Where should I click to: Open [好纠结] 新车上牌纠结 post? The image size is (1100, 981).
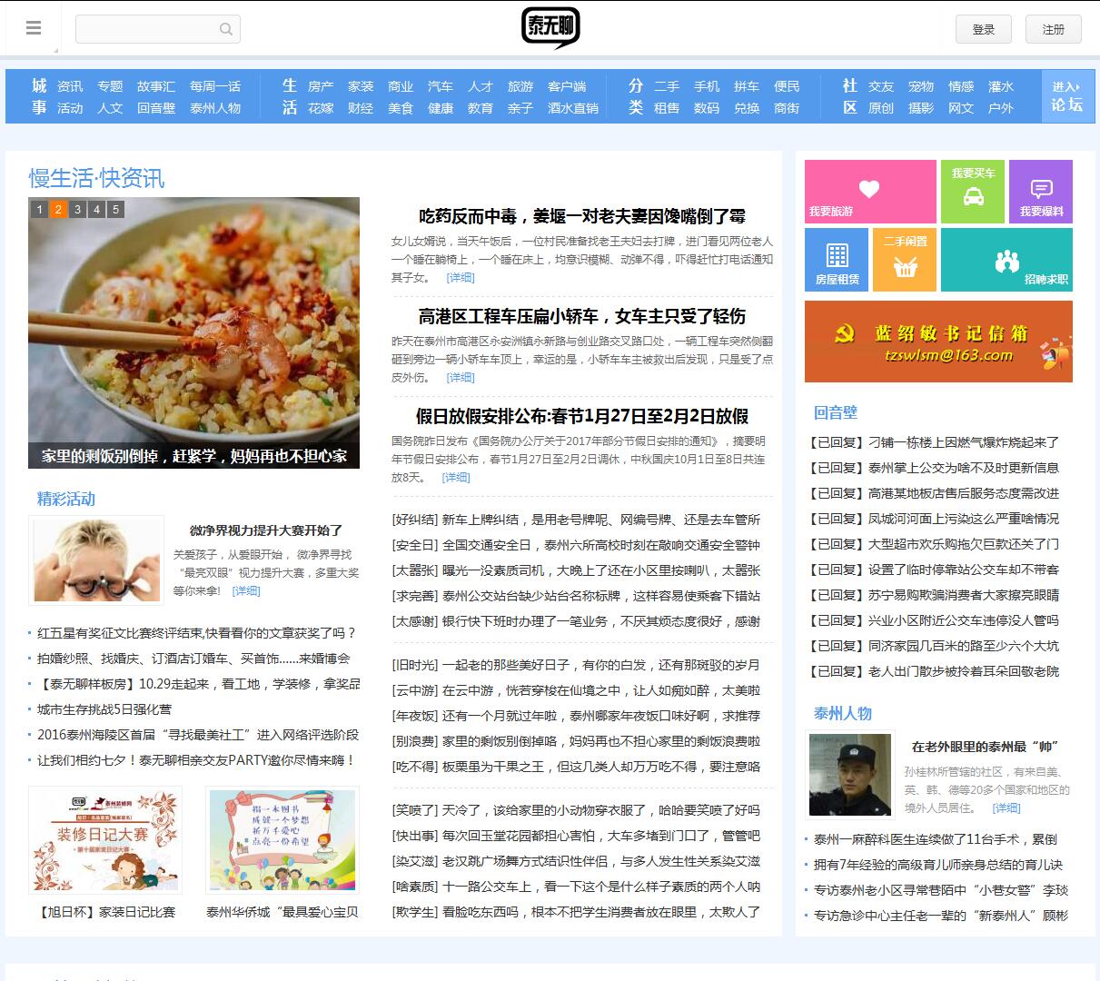click(577, 520)
